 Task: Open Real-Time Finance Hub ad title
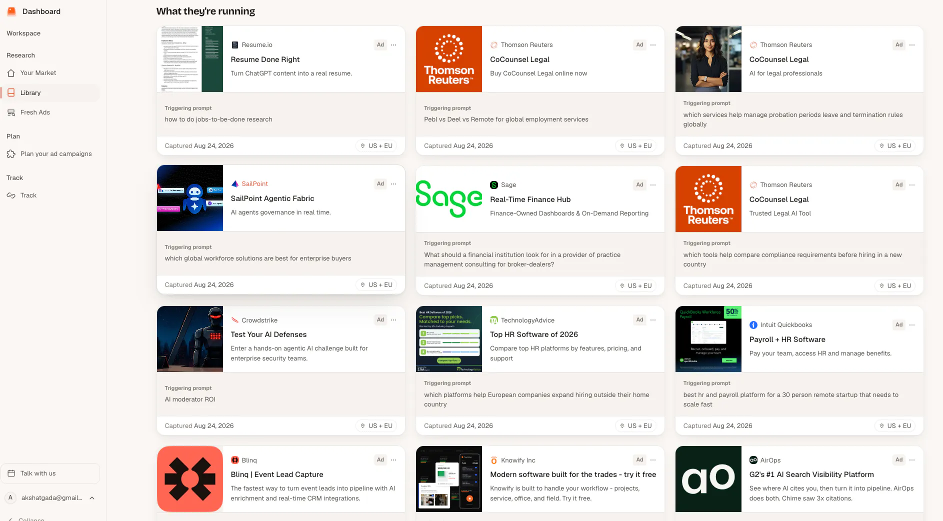pyautogui.click(x=530, y=199)
